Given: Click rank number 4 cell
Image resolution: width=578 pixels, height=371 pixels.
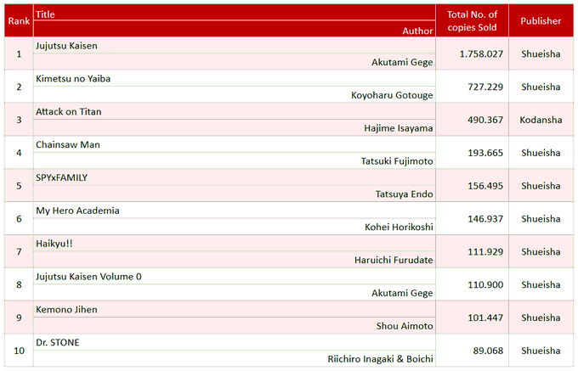Looking at the screenshot, I should pos(19,152).
